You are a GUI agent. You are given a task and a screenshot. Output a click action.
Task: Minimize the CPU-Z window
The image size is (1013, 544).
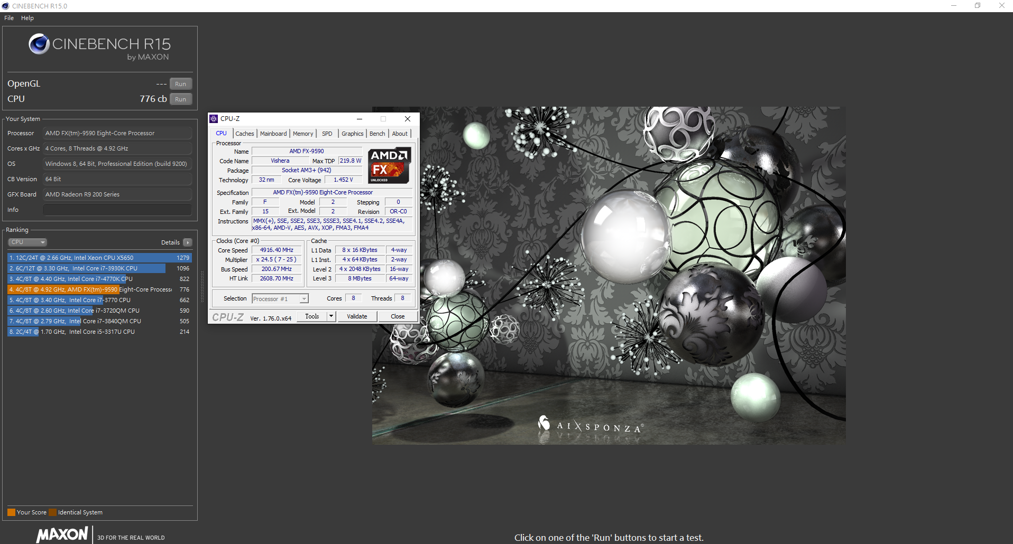[x=360, y=119]
